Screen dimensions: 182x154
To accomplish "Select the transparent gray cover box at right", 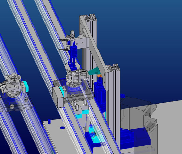I will (x=139, y=126).
